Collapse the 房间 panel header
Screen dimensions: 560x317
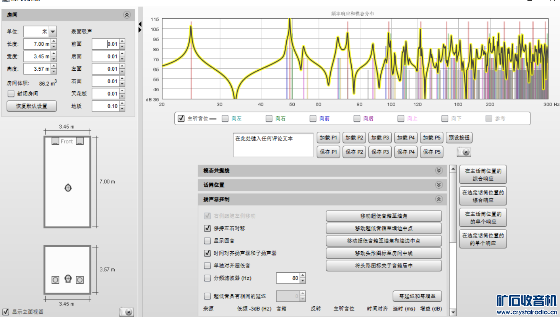pyautogui.click(x=127, y=15)
